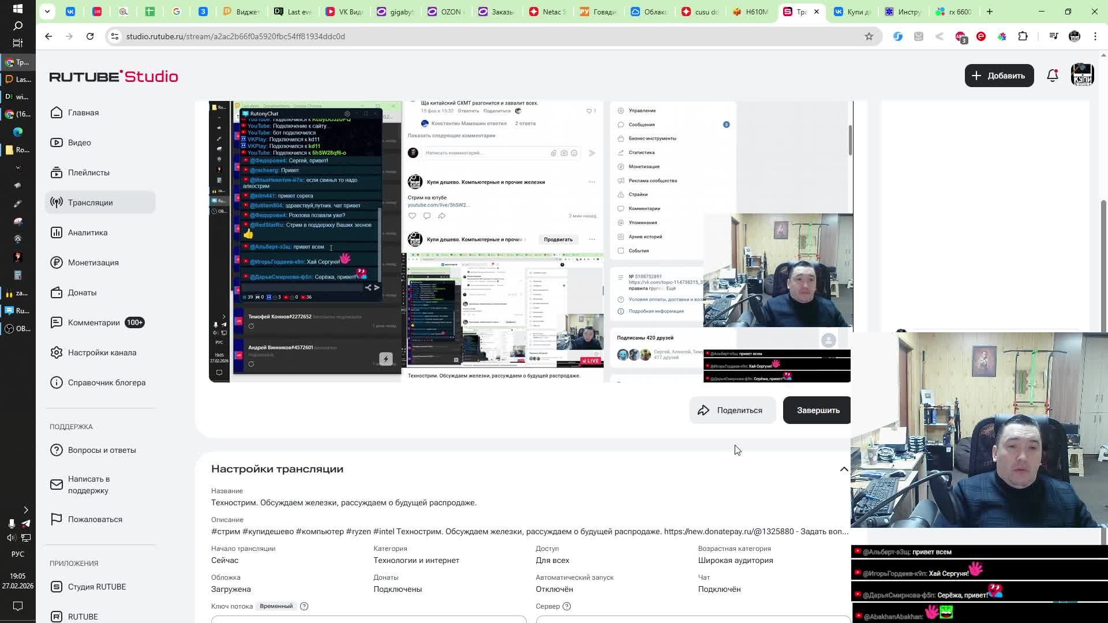
Task: Open Chrome tab search dropdown arrow
Action: (x=47, y=11)
